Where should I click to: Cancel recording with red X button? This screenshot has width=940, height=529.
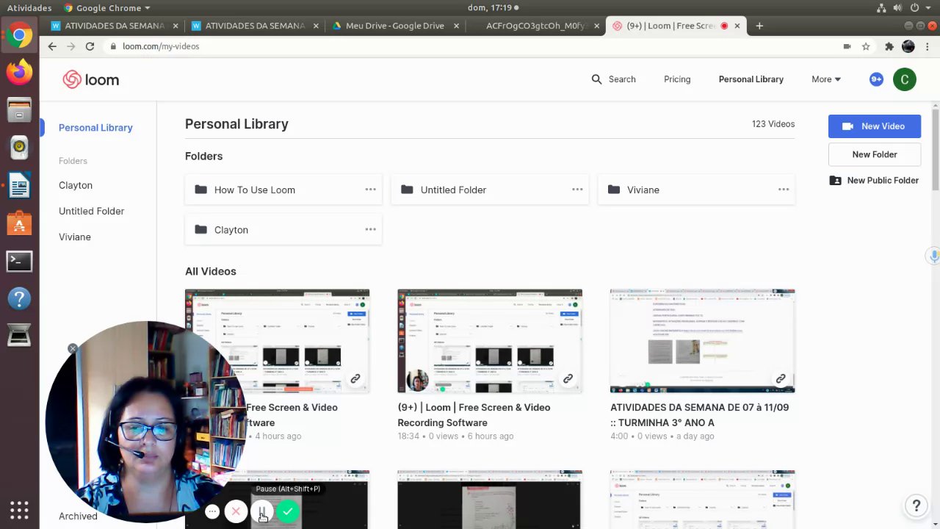[236, 511]
